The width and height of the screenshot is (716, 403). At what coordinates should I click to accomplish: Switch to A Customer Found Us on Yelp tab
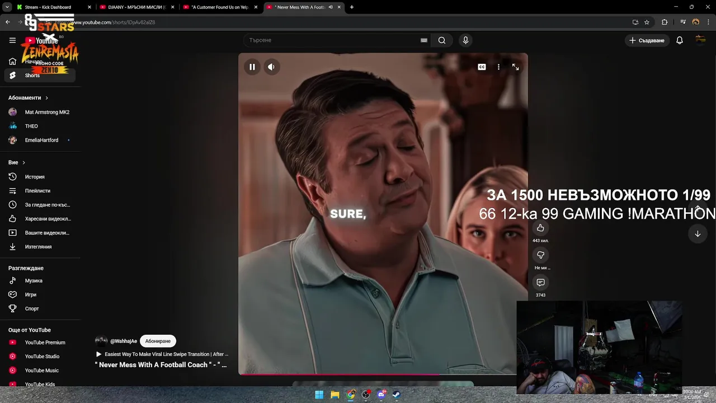(220, 7)
